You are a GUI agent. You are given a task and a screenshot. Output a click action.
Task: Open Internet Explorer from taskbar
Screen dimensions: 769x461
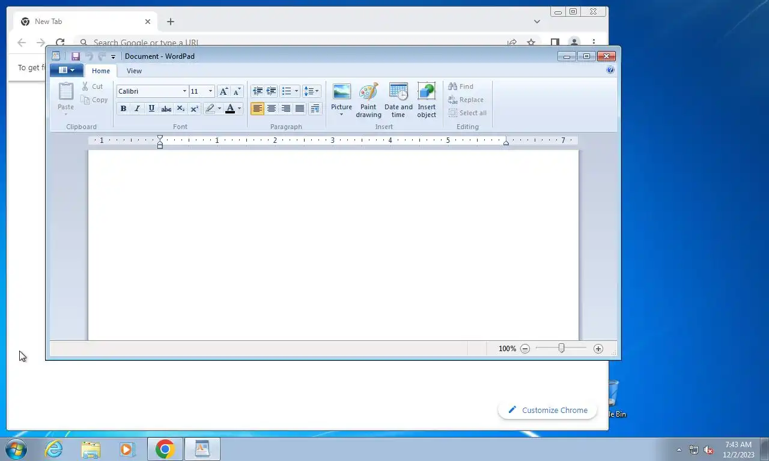click(54, 449)
